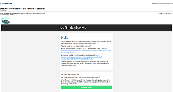Click the Hello! heading
The width and height of the screenshot is (173, 92).
(x=65, y=38)
